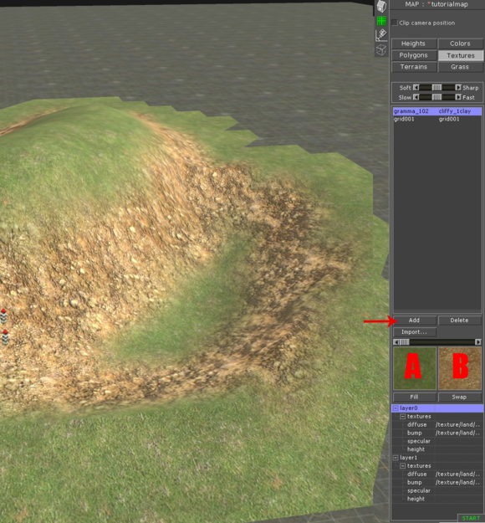Select grass texture thumbnail A
The image size is (485, 523).
point(415,368)
